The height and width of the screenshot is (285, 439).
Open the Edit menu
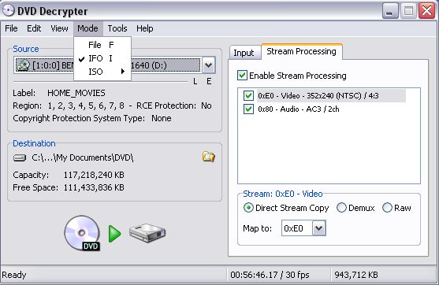pos(34,28)
